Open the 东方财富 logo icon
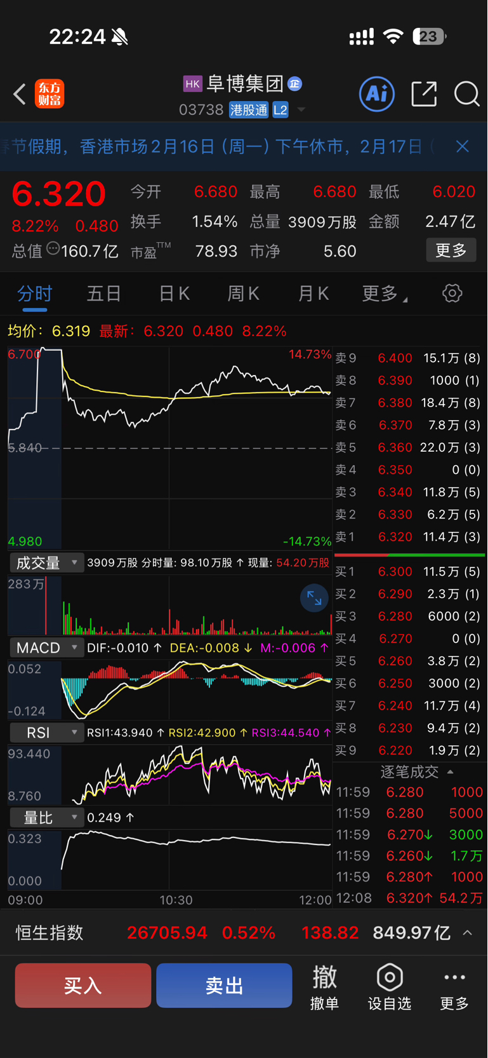This screenshot has width=488, height=1058. pyautogui.click(x=49, y=94)
